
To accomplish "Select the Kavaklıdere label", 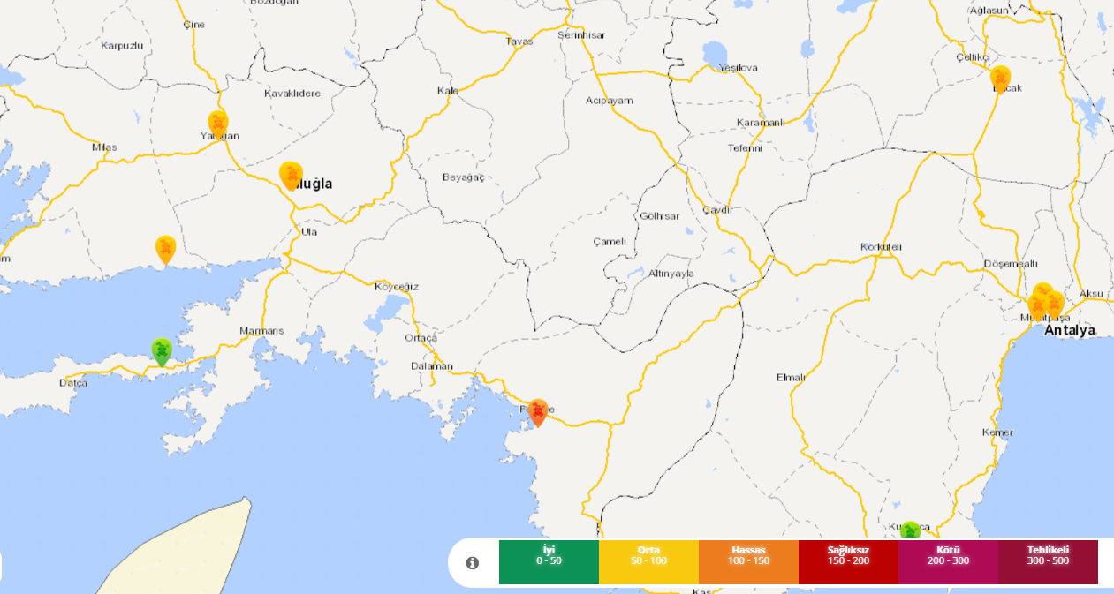I will pyautogui.click(x=292, y=93).
